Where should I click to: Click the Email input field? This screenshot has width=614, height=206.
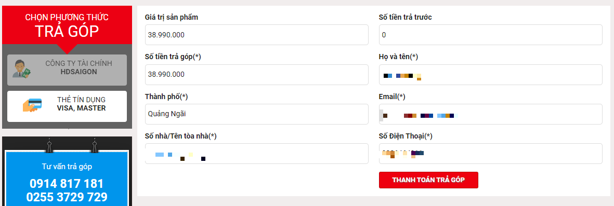[490, 114]
